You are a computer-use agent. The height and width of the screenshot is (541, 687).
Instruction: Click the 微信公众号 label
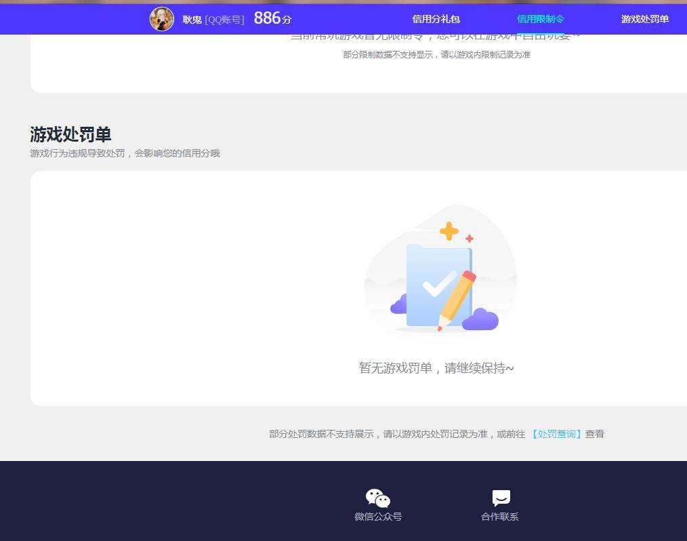pos(378,517)
